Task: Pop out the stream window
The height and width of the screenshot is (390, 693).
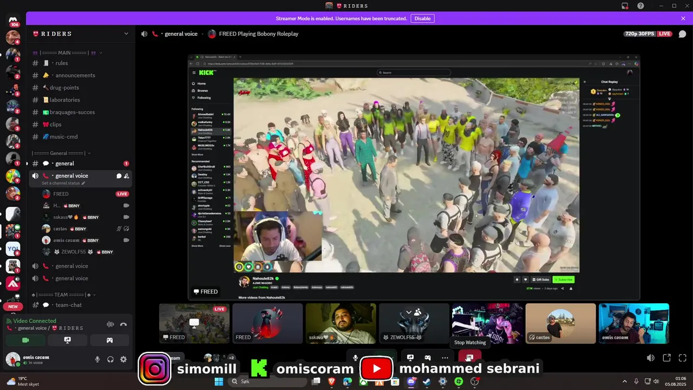Action: click(x=667, y=358)
